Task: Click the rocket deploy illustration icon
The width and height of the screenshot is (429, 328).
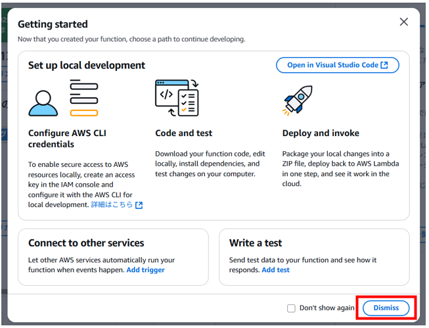Action: [x=298, y=101]
